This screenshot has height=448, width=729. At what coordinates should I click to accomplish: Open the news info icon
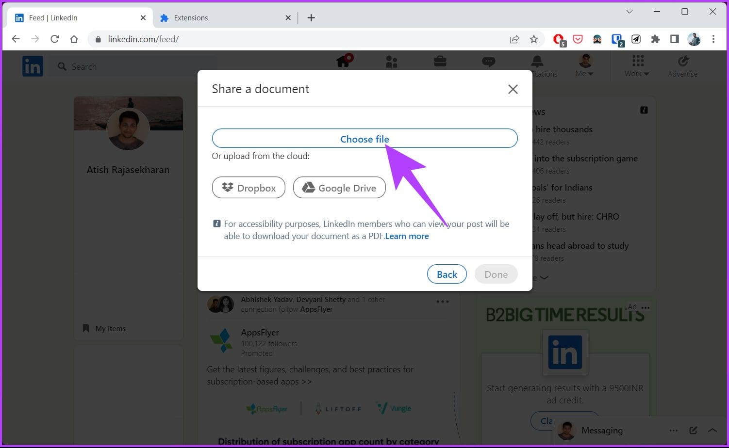pyautogui.click(x=644, y=111)
